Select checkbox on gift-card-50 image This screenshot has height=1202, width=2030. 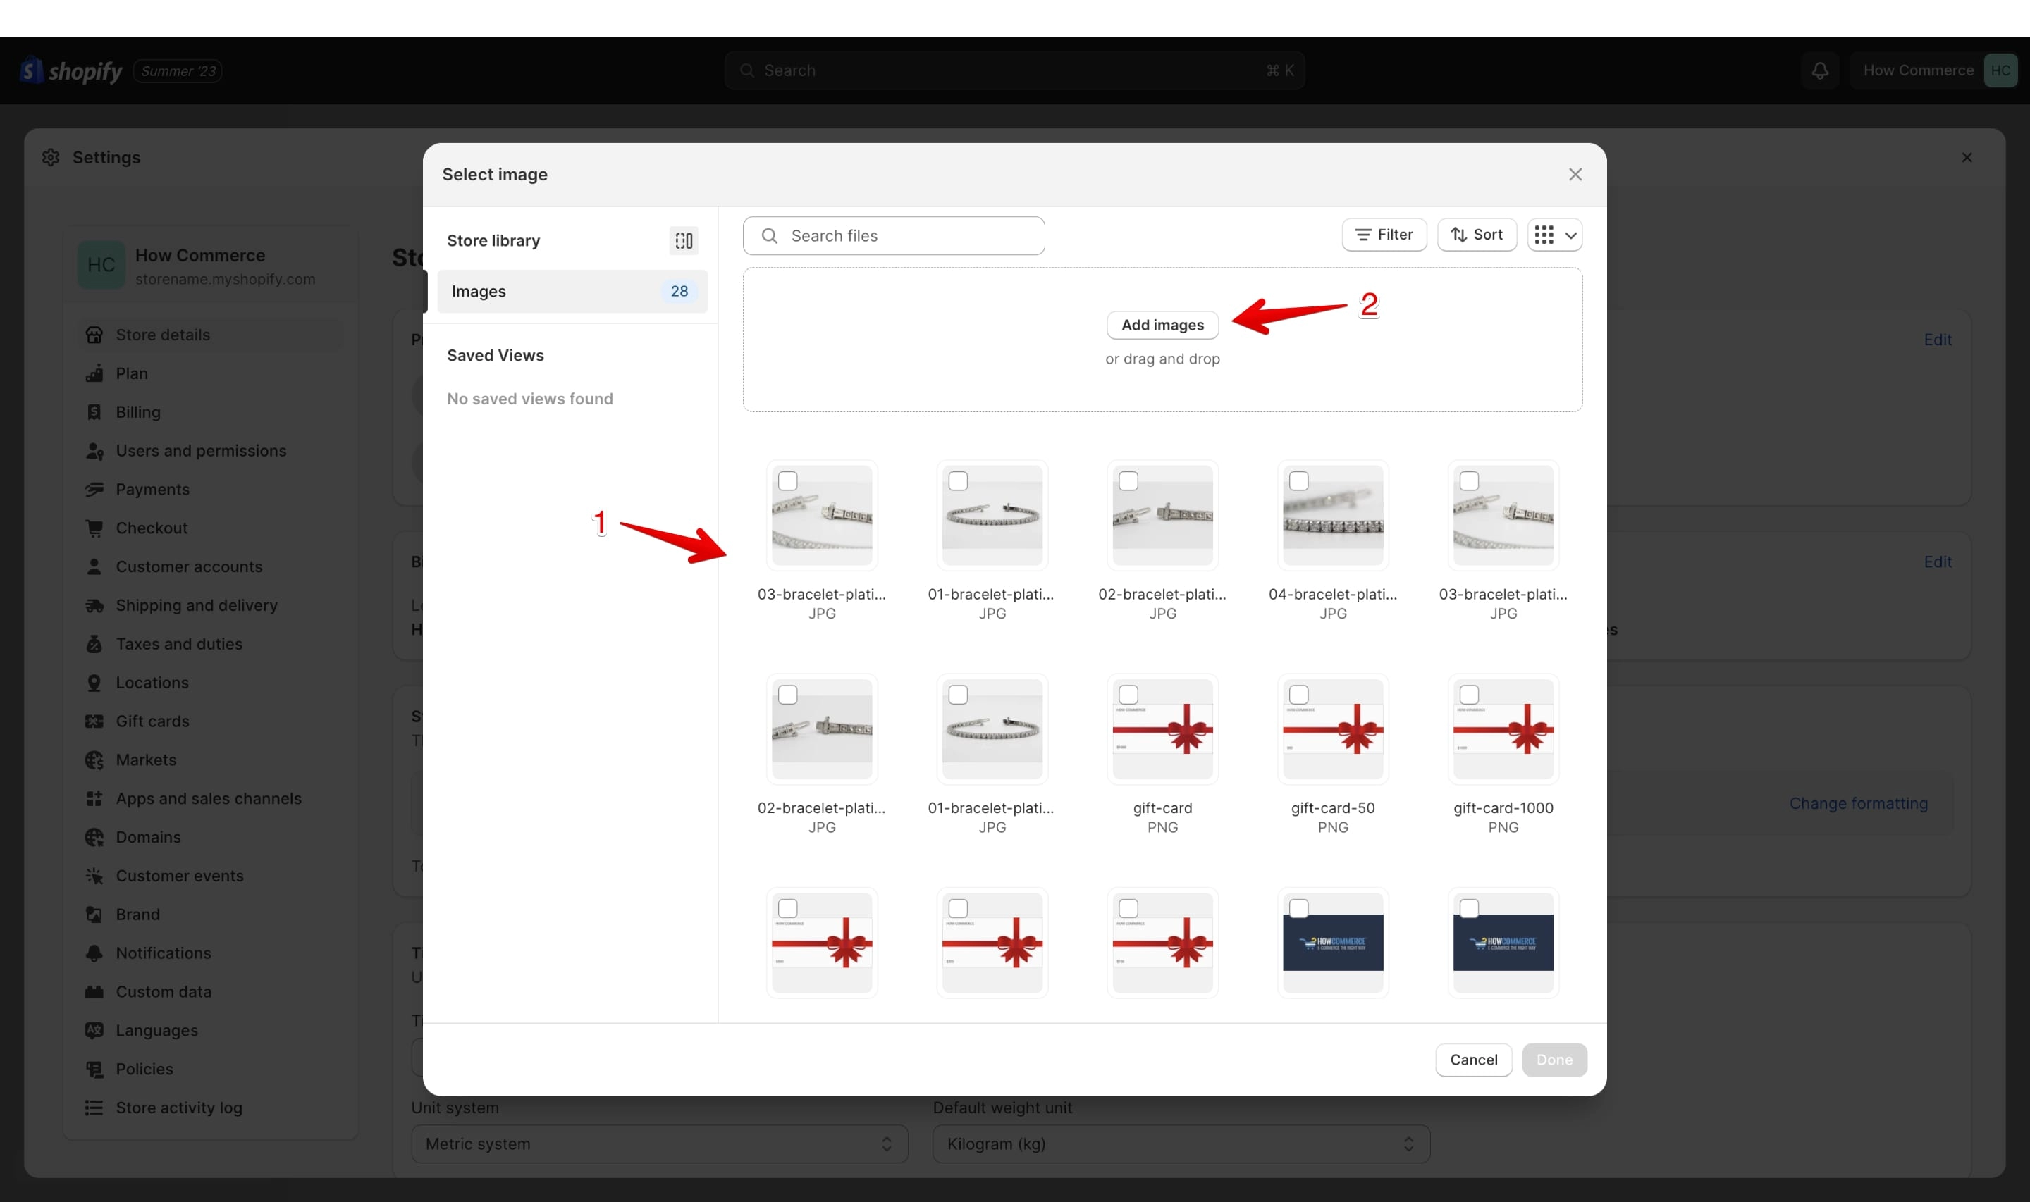pyautogui.click(x=1298, y=695)
